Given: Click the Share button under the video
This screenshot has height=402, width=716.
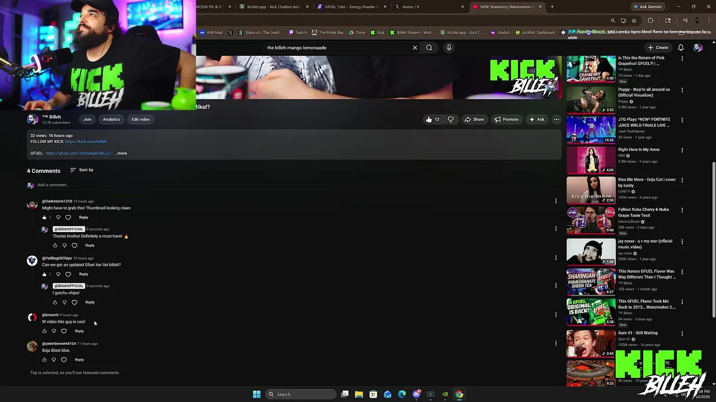Looking at the screenshot, I should pyautogui.click(x=474, y=119).
